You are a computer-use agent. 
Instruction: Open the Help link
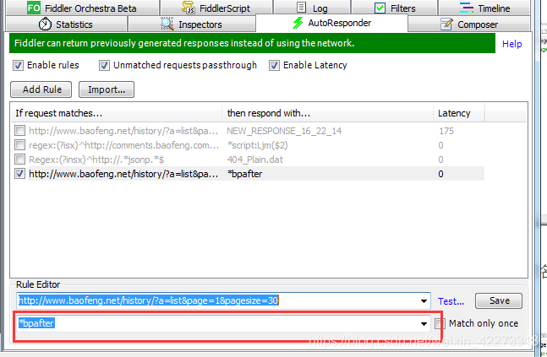511,44
